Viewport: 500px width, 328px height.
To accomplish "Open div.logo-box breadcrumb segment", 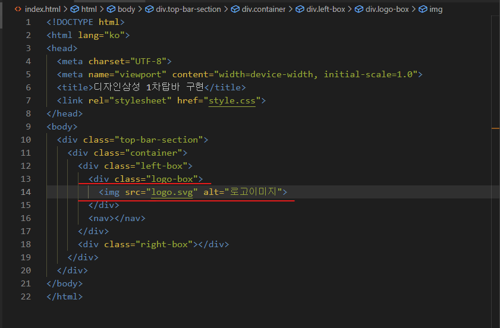I will [387, 10].
